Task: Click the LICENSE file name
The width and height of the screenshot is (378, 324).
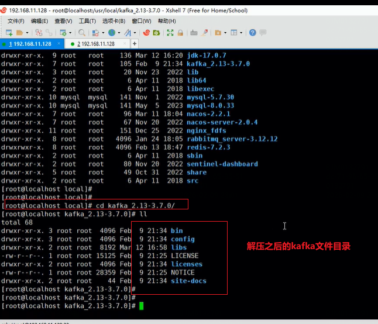Action: (185, 256)
